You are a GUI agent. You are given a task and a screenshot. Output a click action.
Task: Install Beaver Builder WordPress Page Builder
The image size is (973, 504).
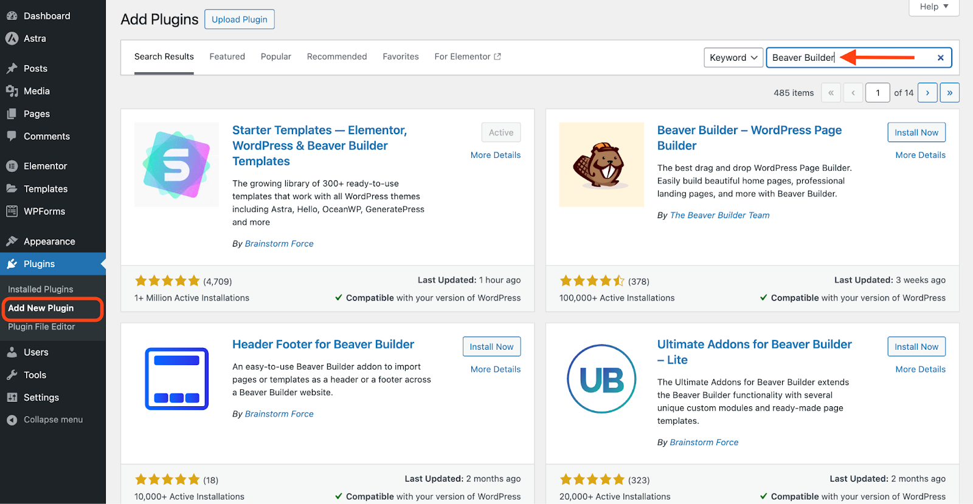pos(916,132)
